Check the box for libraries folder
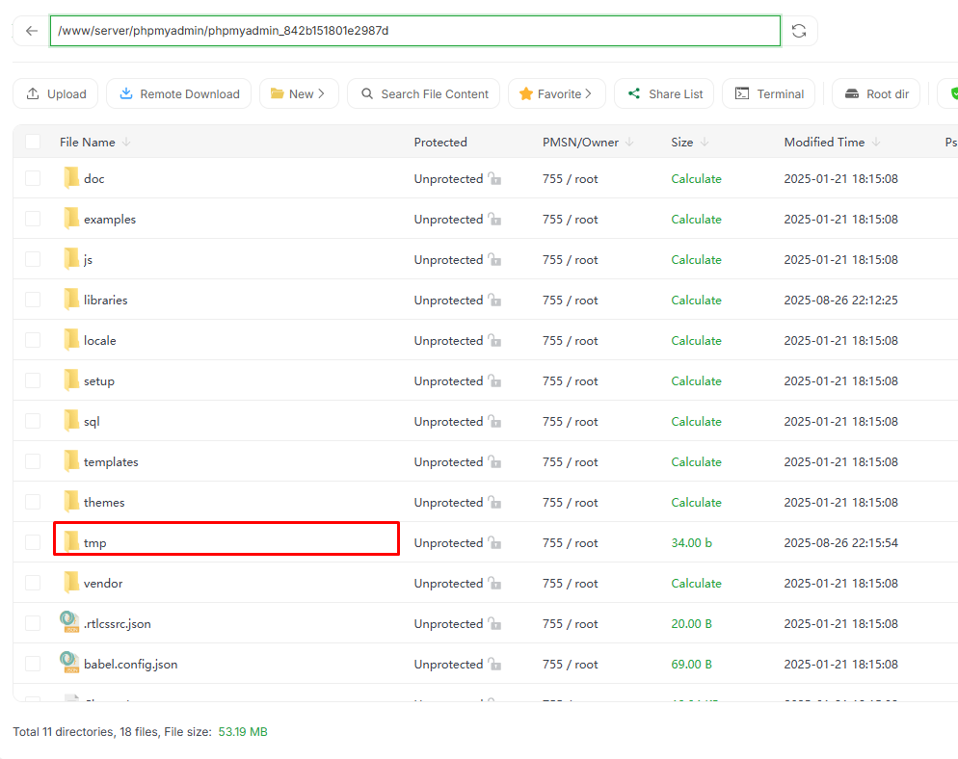The width and height of the screenshot is (958, 759). [33, 301]
